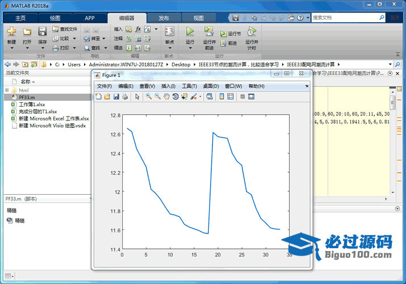The image size is (406, 284).
Task: Click the fx insert function icon
Action: point(138,29)
